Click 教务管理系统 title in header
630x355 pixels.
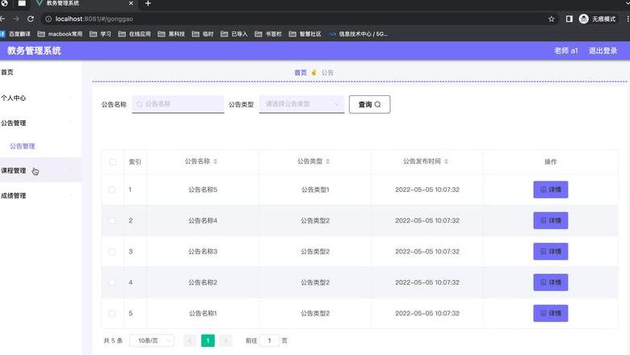point(34,51)
